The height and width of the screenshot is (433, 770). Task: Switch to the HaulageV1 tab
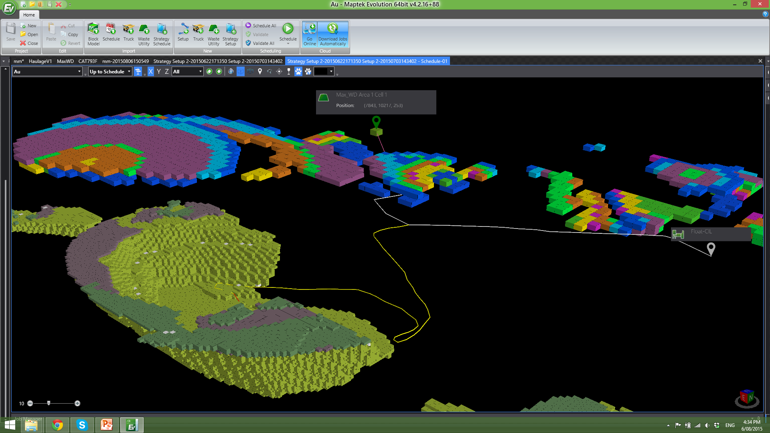point(40,61)
